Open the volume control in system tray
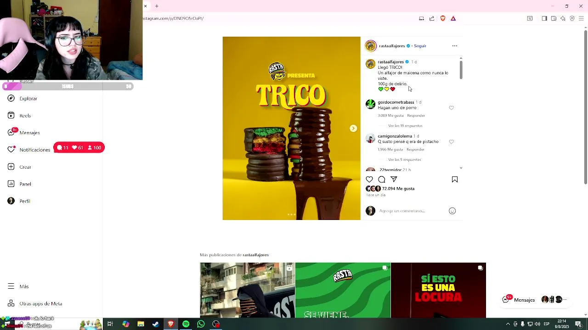This screenshot has width=588, height=330. pyautogui.click(x=537, y=324)
